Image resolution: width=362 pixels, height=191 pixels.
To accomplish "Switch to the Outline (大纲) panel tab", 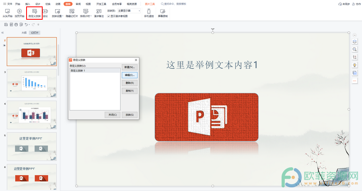I will [x=24, y=33].
